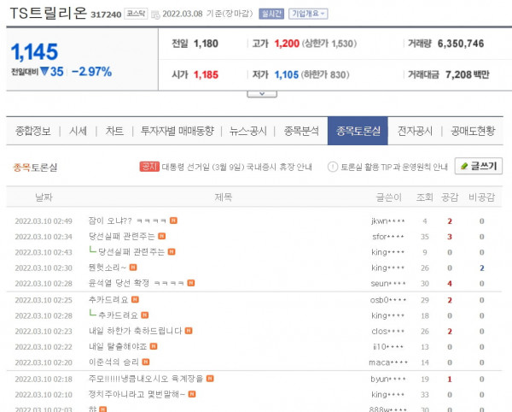
Task: Click the 종목토론실 section heading
Action: [35, 168]
